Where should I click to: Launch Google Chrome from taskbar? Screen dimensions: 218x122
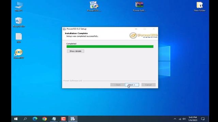tap(45, 119)
